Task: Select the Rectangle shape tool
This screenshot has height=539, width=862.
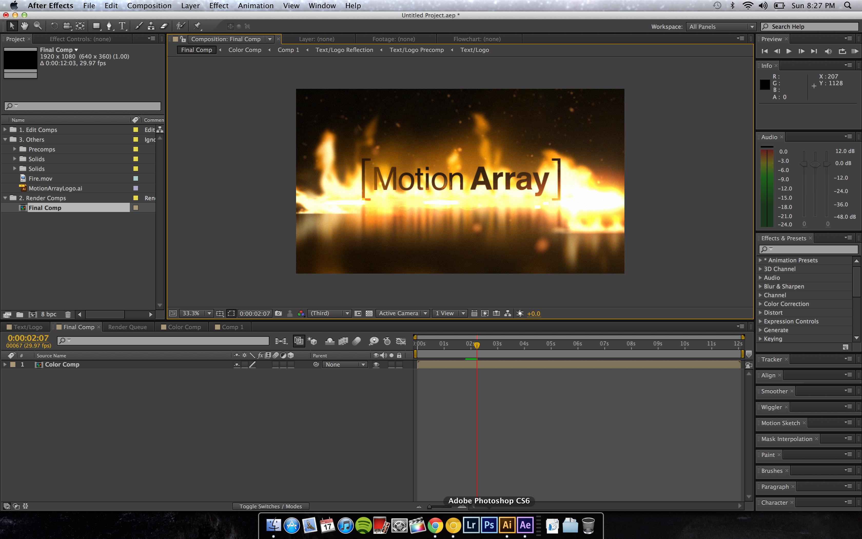Action: pos(96,26)
